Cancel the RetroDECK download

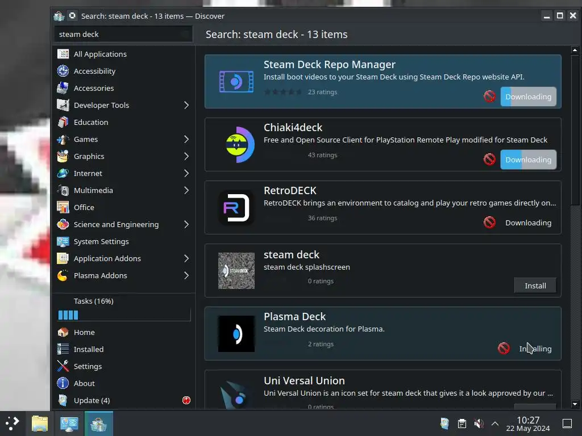click(489, 223)
